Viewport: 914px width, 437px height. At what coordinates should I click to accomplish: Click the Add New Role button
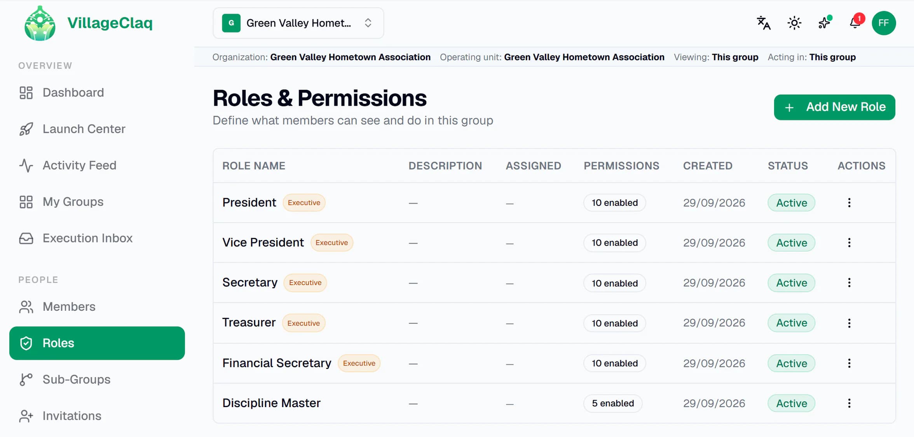834,107
